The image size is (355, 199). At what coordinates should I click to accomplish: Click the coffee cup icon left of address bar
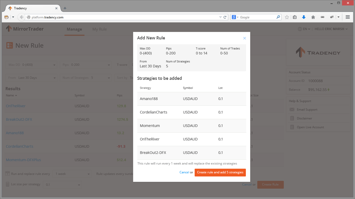point(6,17)
